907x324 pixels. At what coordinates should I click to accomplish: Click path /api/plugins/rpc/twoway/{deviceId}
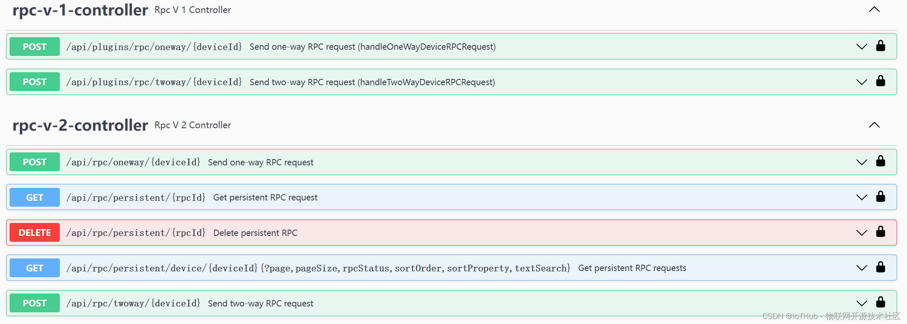(x=154, y=82)
